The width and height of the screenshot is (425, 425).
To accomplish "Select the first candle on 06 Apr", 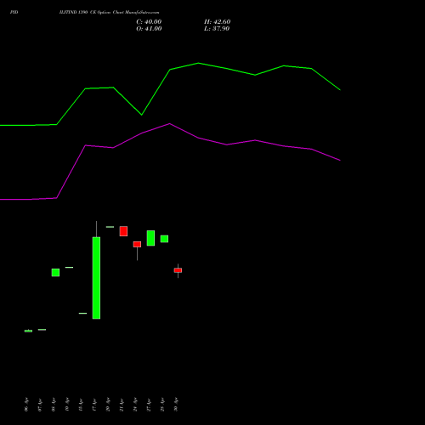I will pyautogui.click(x=28, y=331).
